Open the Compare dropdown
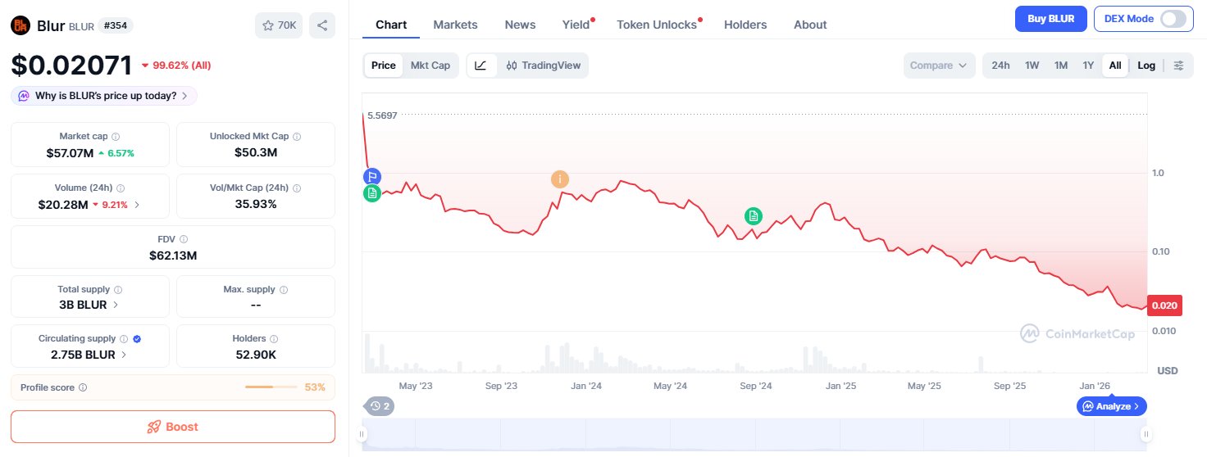 click(x=939, y=66)
